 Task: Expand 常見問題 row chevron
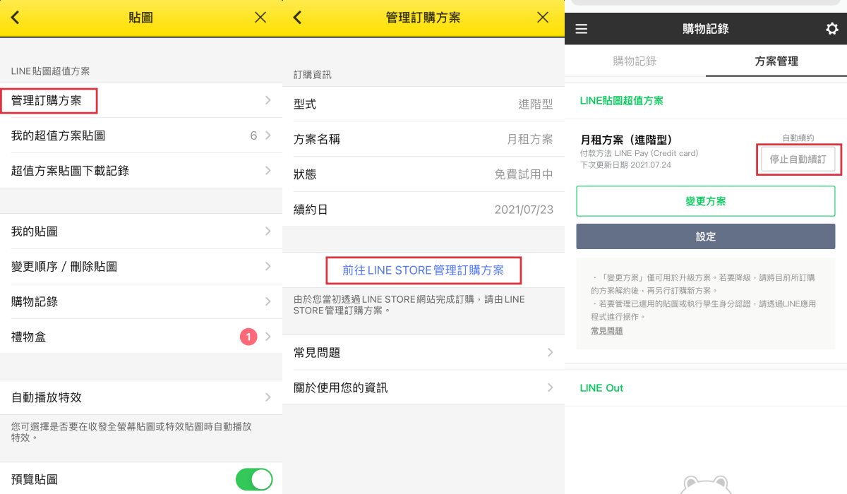coord(550,353)
